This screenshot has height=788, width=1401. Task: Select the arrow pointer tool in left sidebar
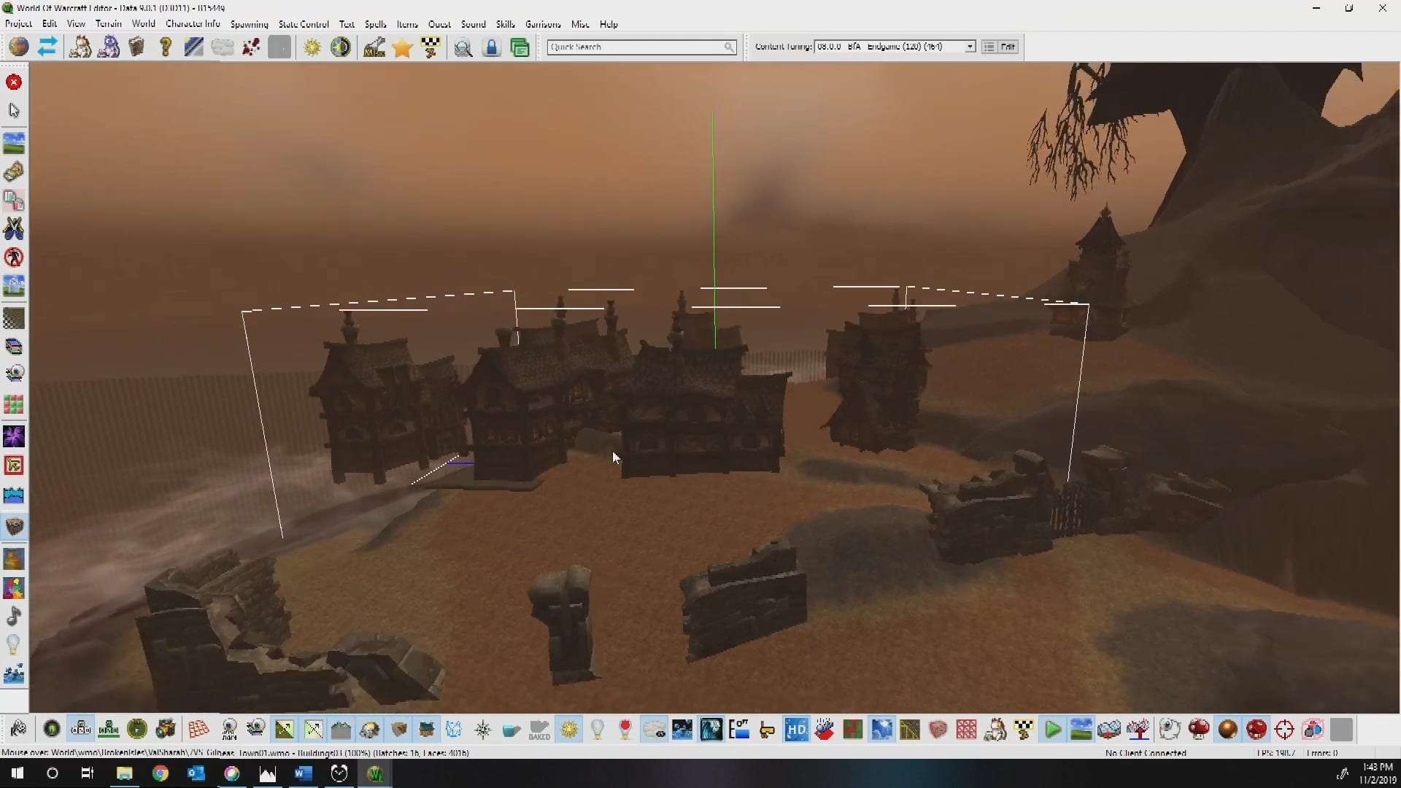(x=14, y=110)
